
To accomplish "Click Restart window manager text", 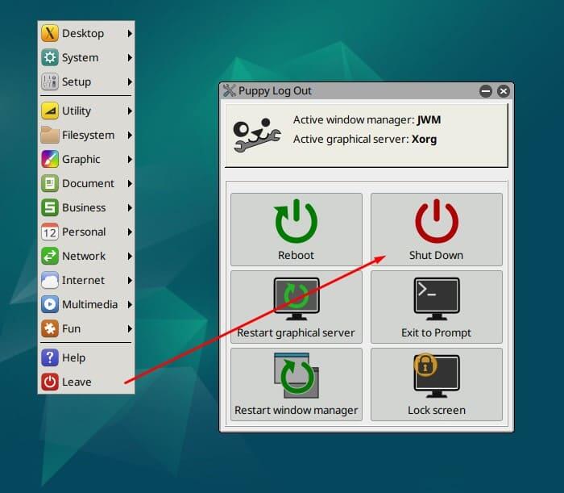I will [x=296, y=410].
